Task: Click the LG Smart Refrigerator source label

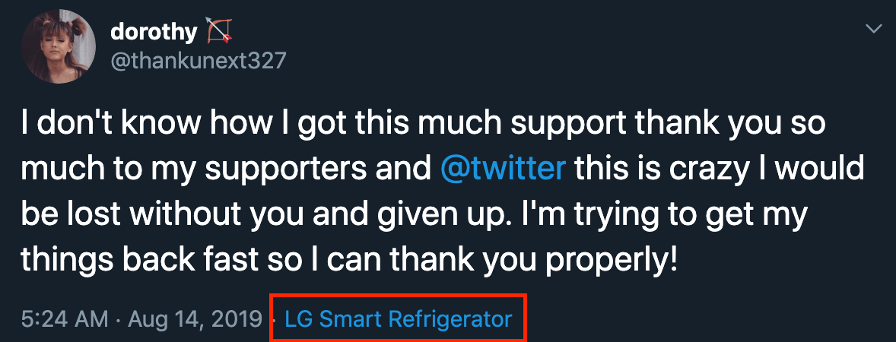Action: (398, 319)
